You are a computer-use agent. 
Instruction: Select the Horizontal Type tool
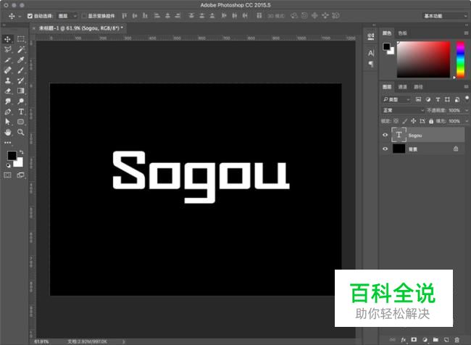tap(21, 112)
